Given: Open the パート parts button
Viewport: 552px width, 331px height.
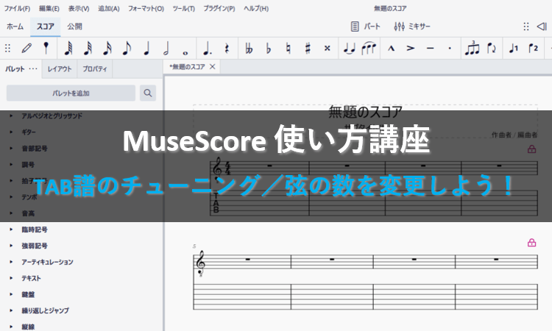Looking at the screenshot, I should tap(365, 26).
